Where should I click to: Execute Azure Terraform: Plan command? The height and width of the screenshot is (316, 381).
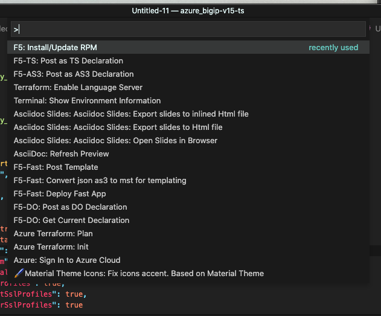point(53,234)
